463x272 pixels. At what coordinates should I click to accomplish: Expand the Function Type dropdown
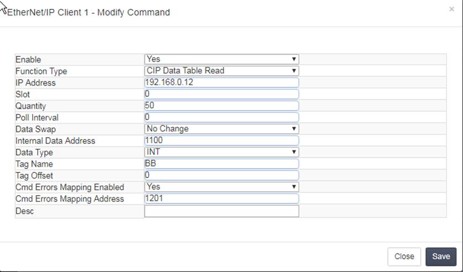[x=221, y=71]
